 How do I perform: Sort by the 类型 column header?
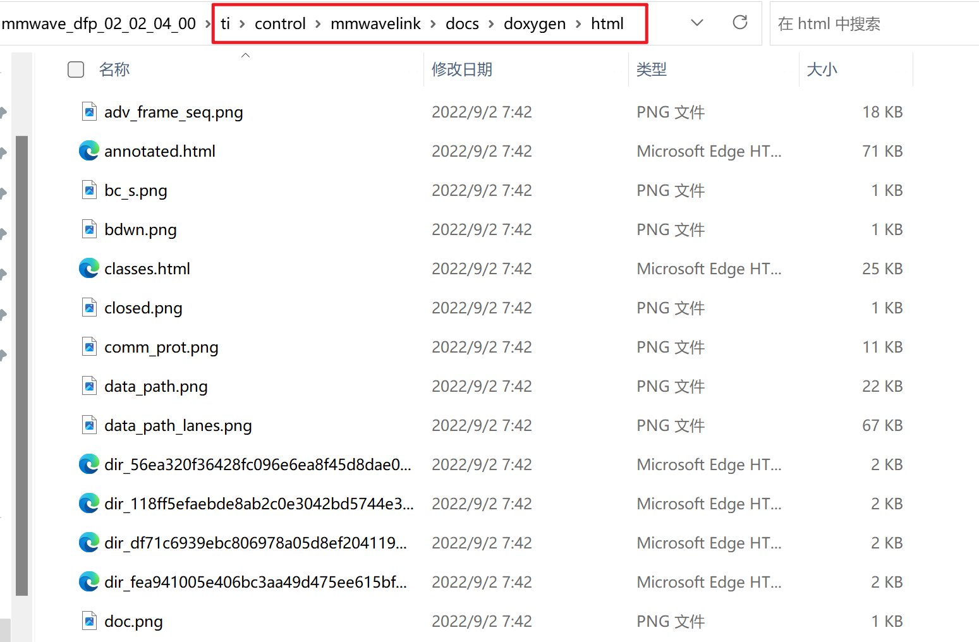[651, 70]
